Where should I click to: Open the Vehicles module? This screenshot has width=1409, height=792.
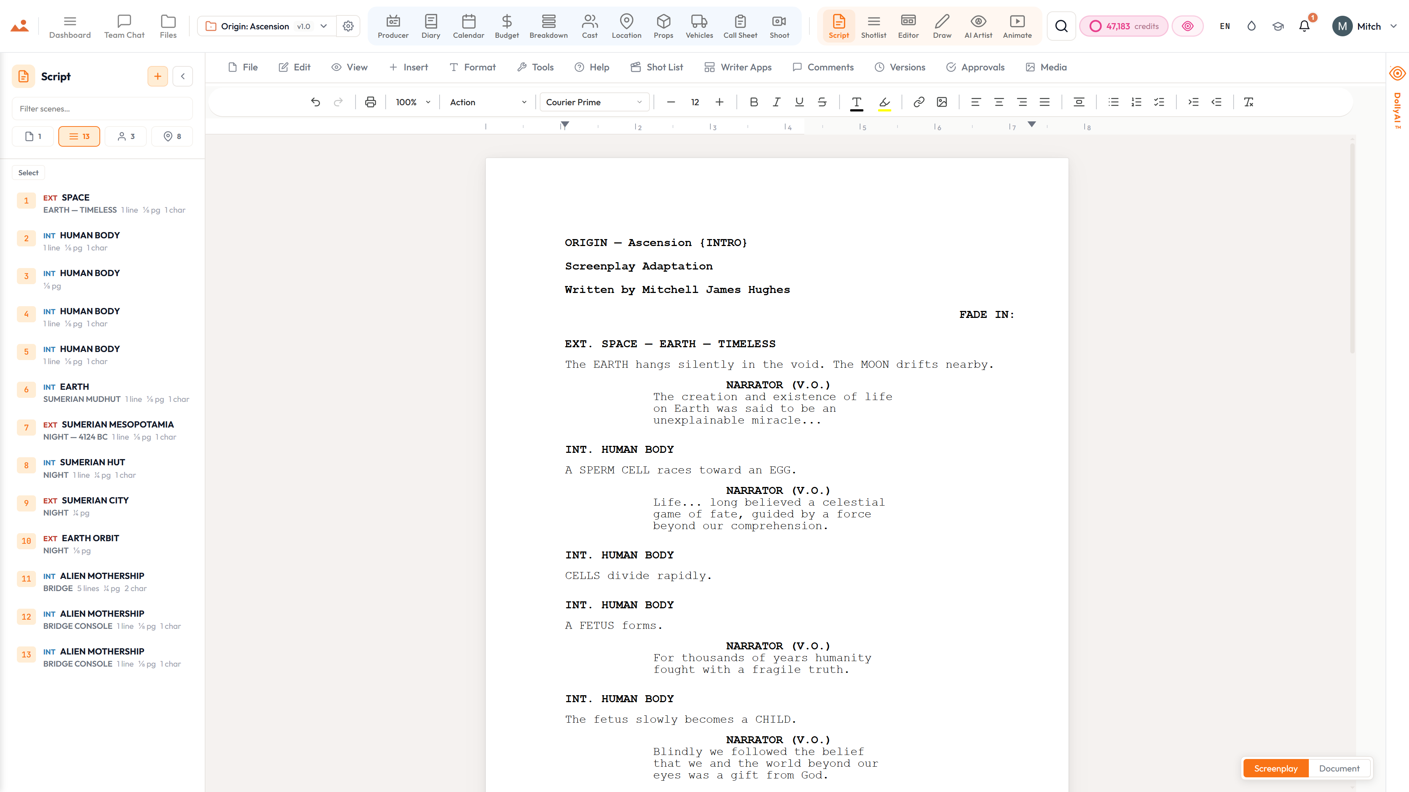point(699,26)
